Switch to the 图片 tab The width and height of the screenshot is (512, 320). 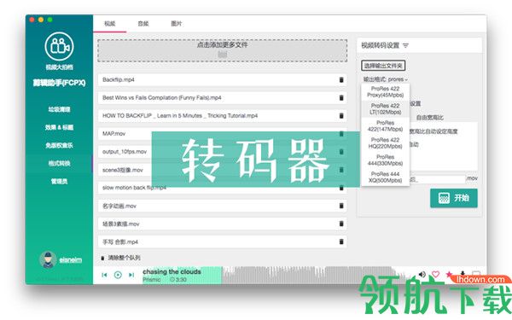(x=177, y=24)
